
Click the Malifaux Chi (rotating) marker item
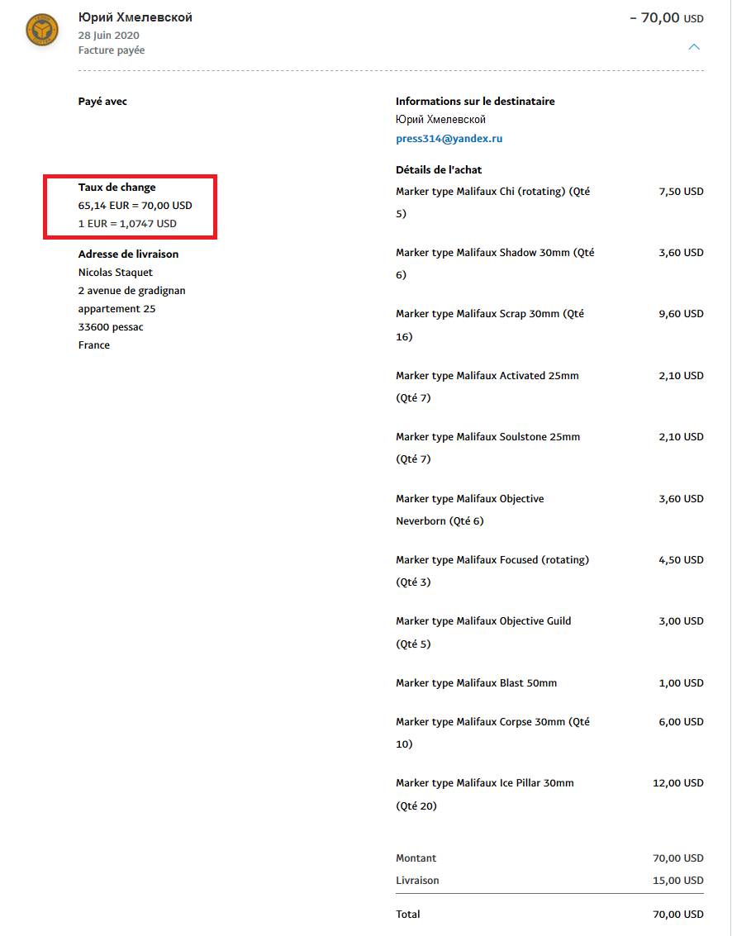pos(492,192)
